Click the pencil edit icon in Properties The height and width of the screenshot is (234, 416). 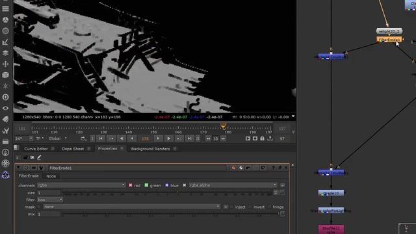pos(39,157)
